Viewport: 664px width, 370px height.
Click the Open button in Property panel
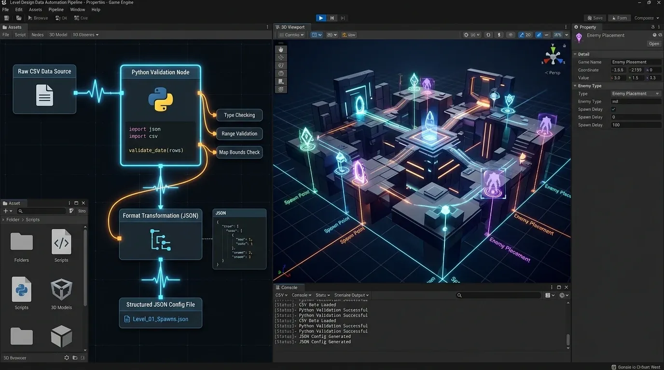[x=654, y=44]
